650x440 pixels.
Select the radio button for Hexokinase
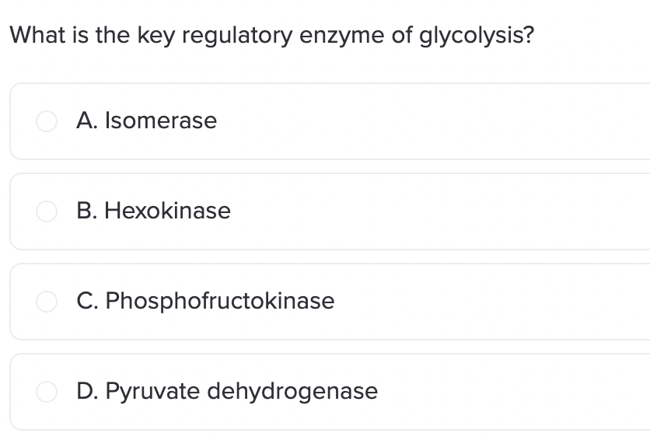47,211
